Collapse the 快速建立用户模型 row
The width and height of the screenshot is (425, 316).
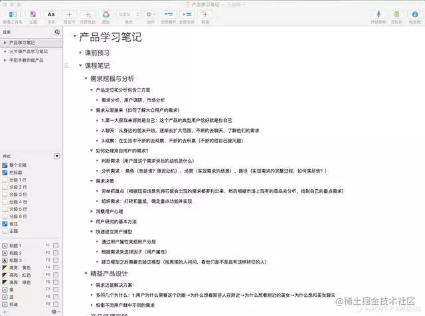tap(92, 232)
